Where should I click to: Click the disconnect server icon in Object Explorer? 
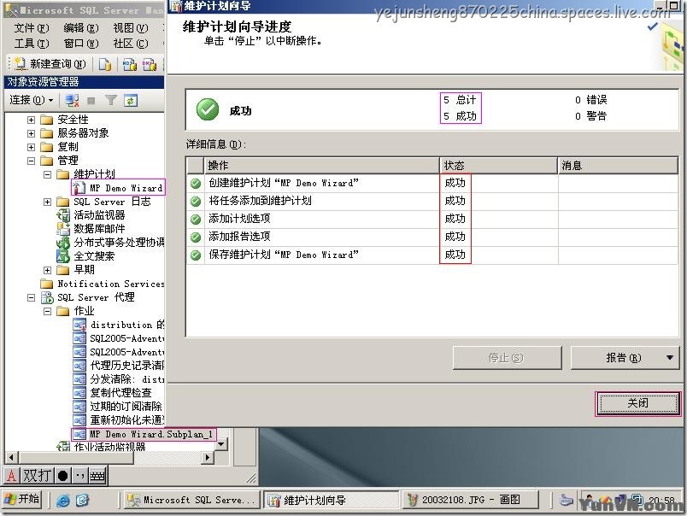point(72,100)
